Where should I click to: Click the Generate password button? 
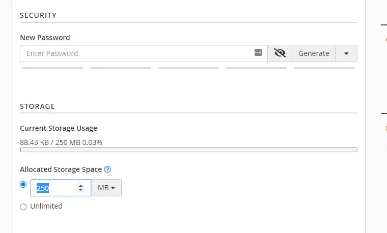(314, 53)
